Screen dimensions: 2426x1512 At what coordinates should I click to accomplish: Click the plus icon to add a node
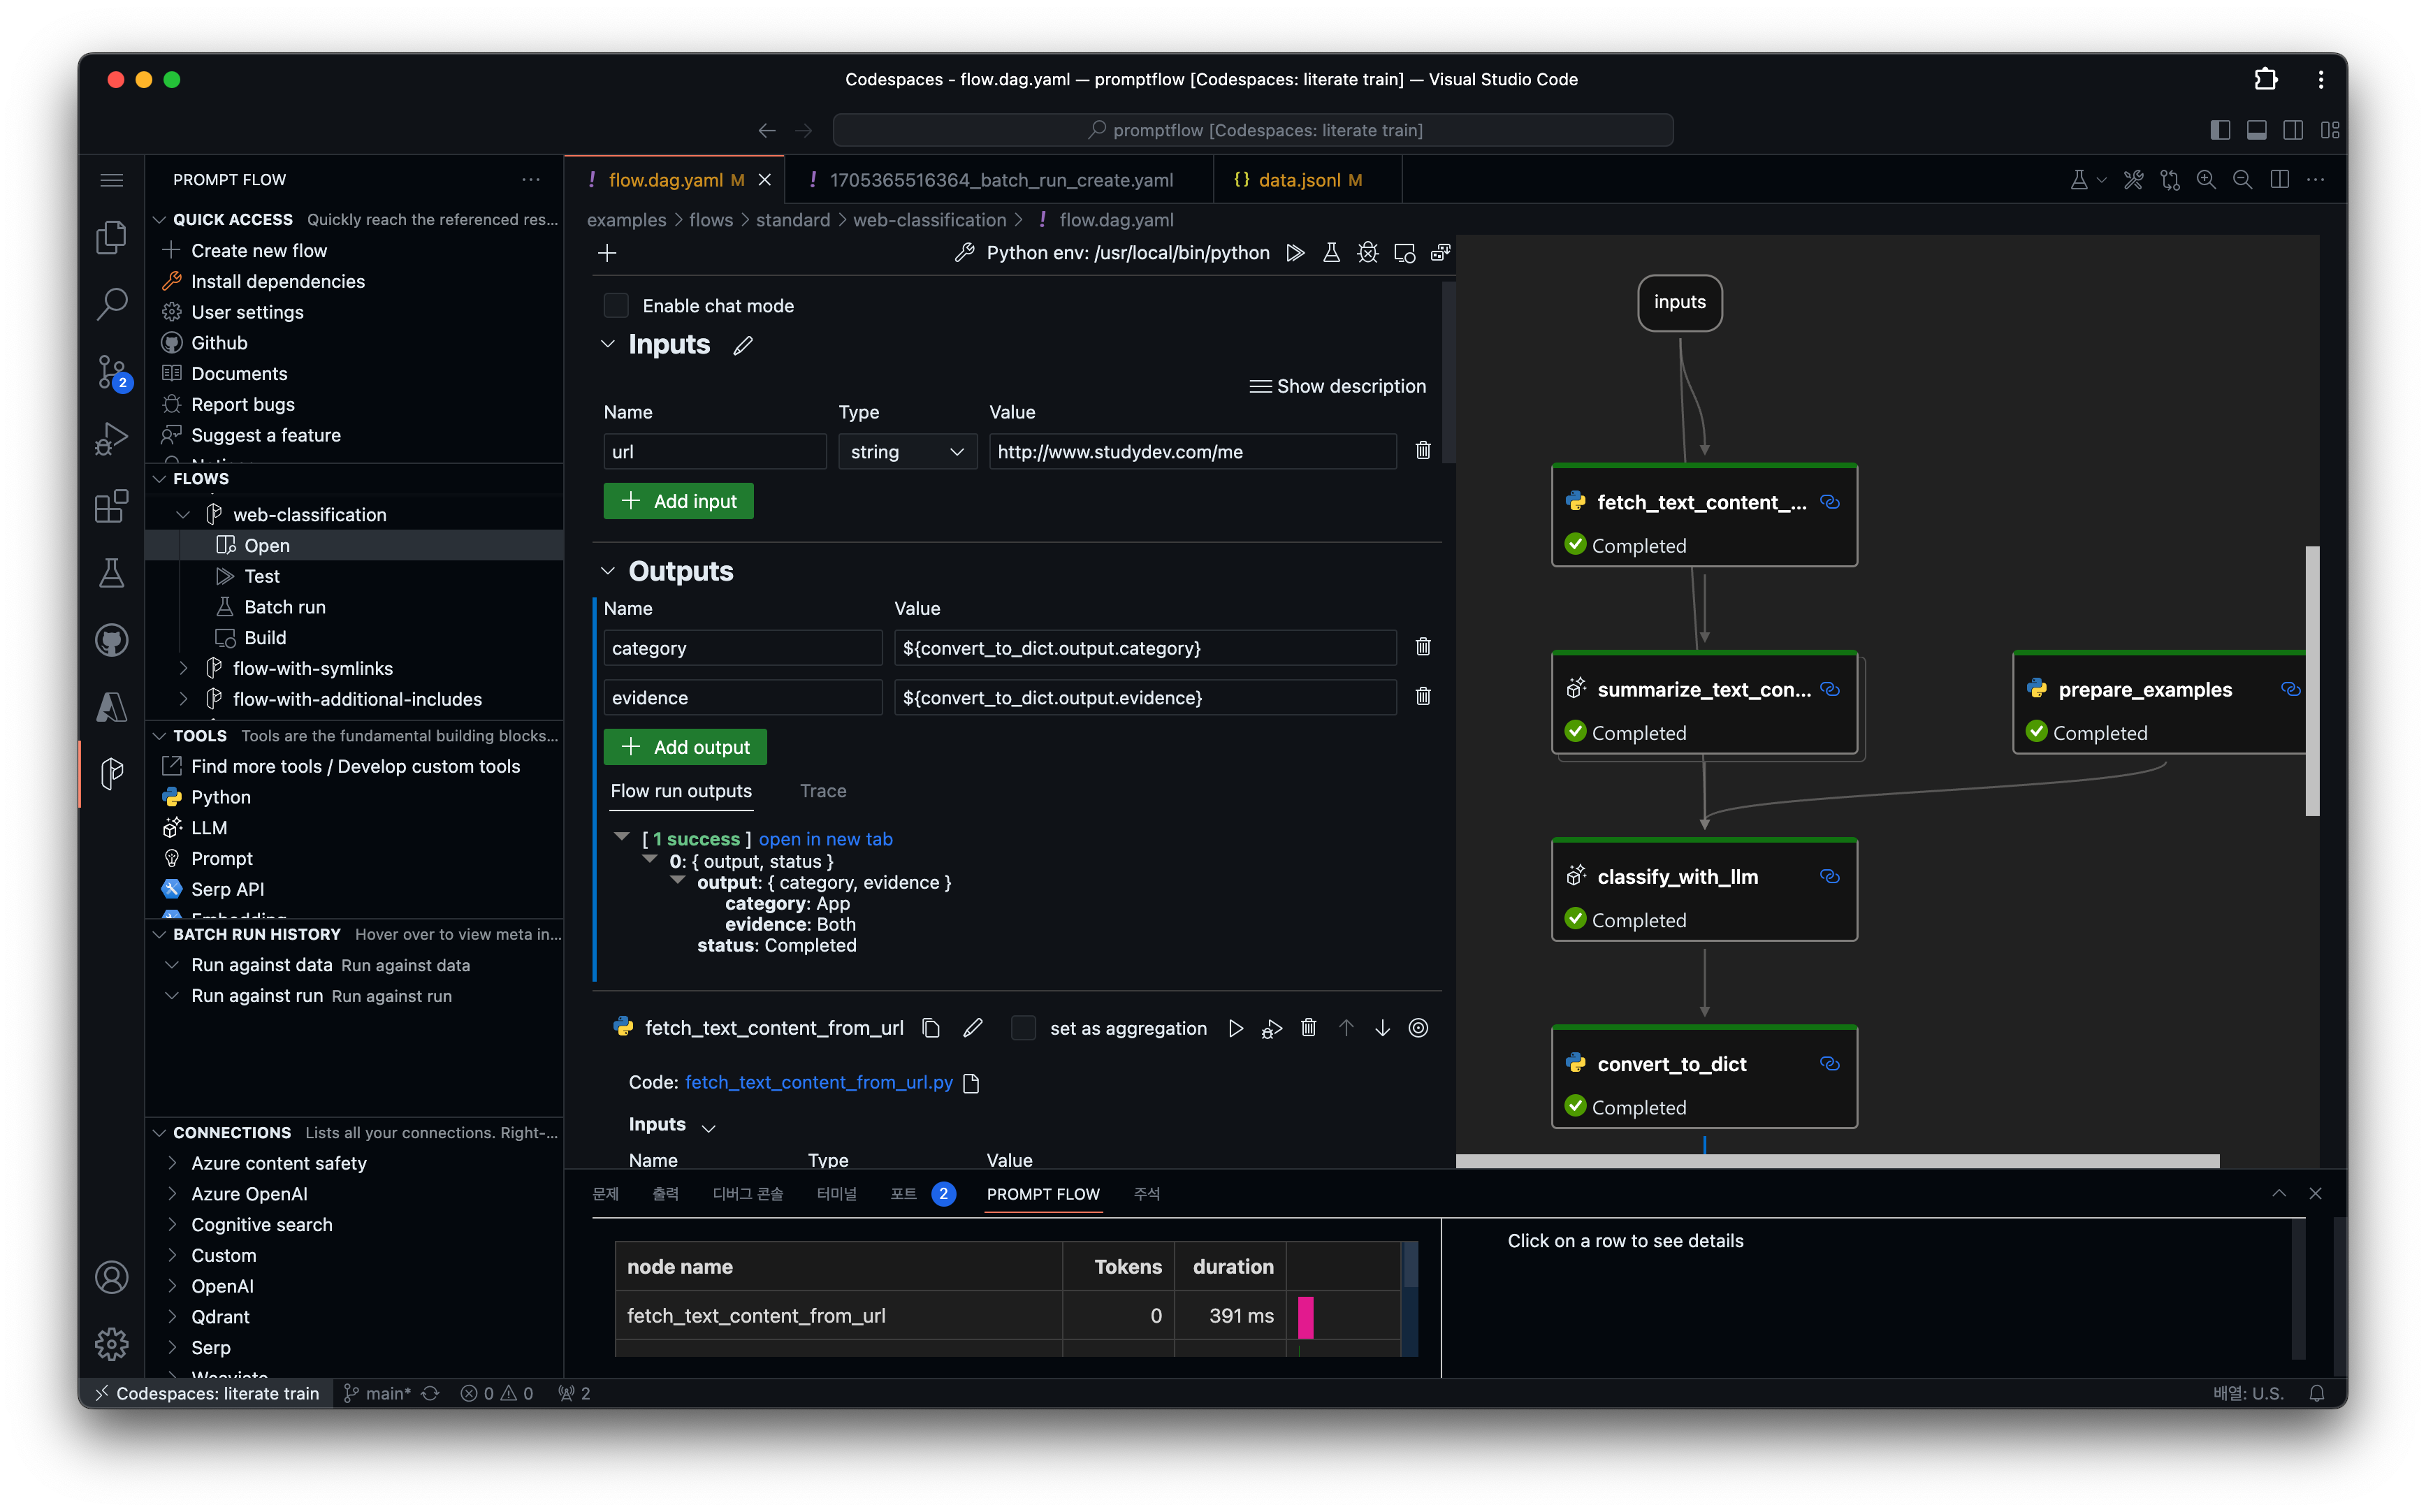click(607, 253)
